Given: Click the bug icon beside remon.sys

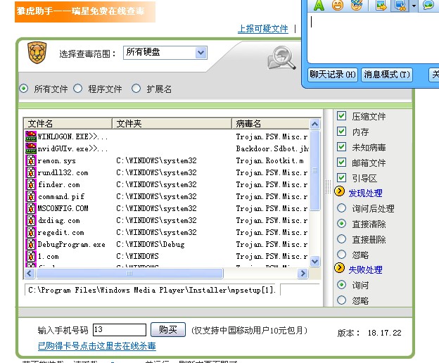Looking at the screenshot, I should tap(31, 160).
